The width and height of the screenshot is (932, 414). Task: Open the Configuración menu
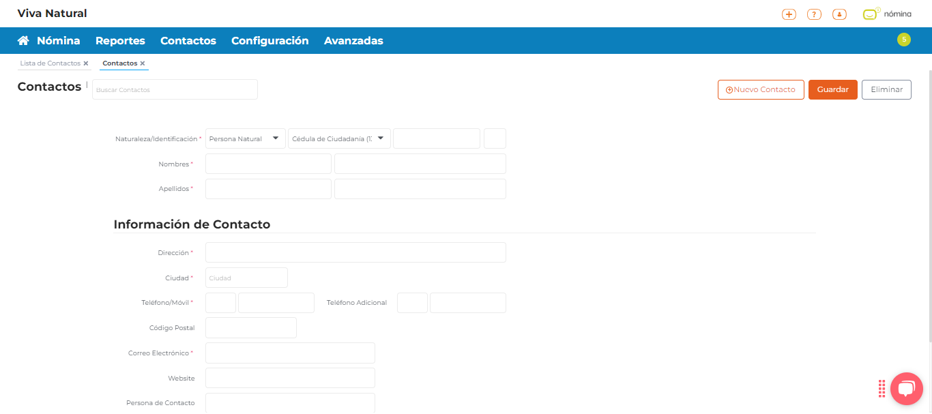270,41
